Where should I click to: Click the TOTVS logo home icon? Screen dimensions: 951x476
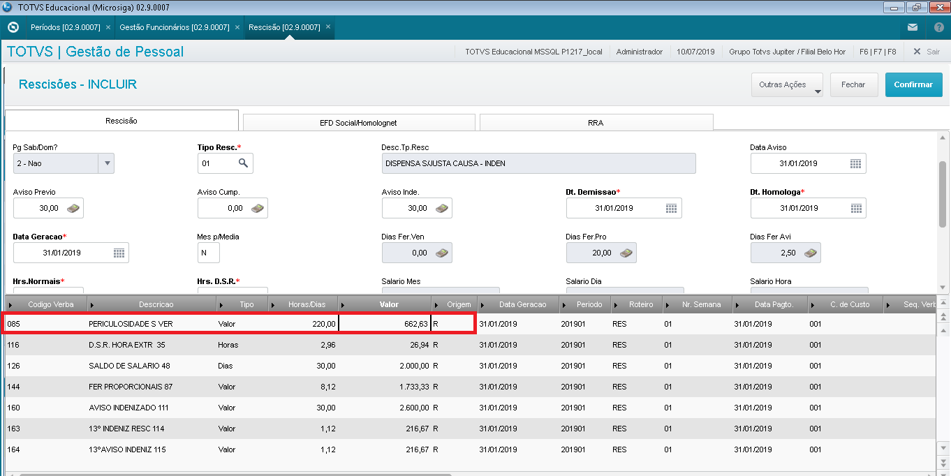12,27
